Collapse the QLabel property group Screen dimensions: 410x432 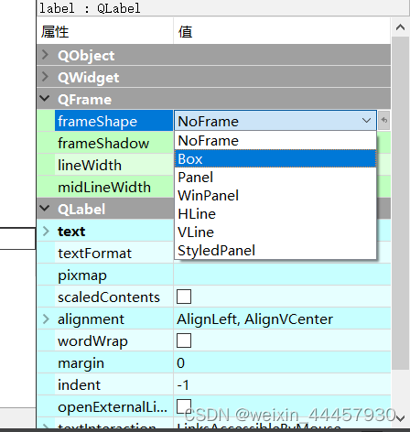click(45, 209)
